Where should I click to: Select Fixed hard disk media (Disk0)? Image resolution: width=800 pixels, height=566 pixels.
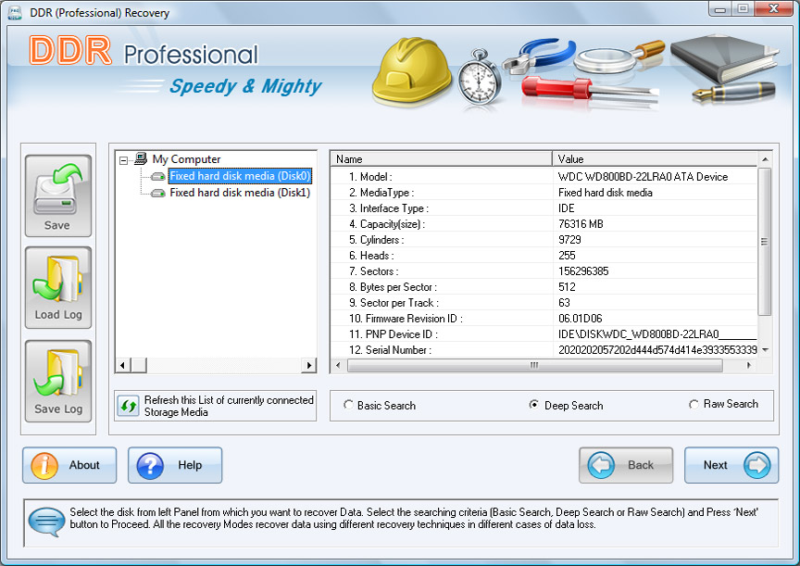(x=240, y=176)
